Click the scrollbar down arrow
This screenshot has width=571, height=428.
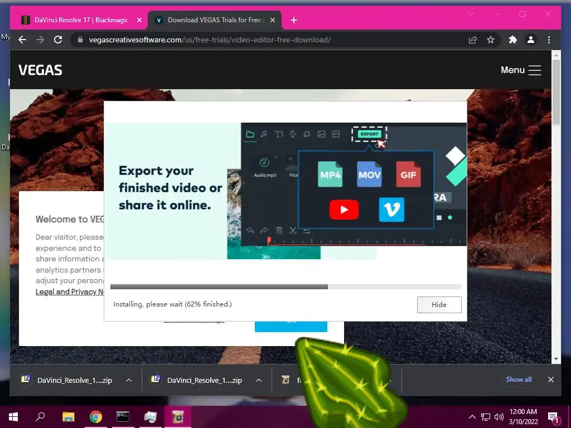pos(556,359)
